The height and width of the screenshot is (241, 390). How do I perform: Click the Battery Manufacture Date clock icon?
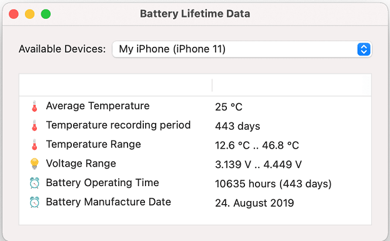[x=34, y=202]
